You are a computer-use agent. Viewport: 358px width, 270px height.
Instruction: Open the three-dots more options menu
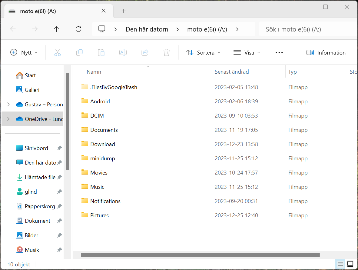coord(279,53)
